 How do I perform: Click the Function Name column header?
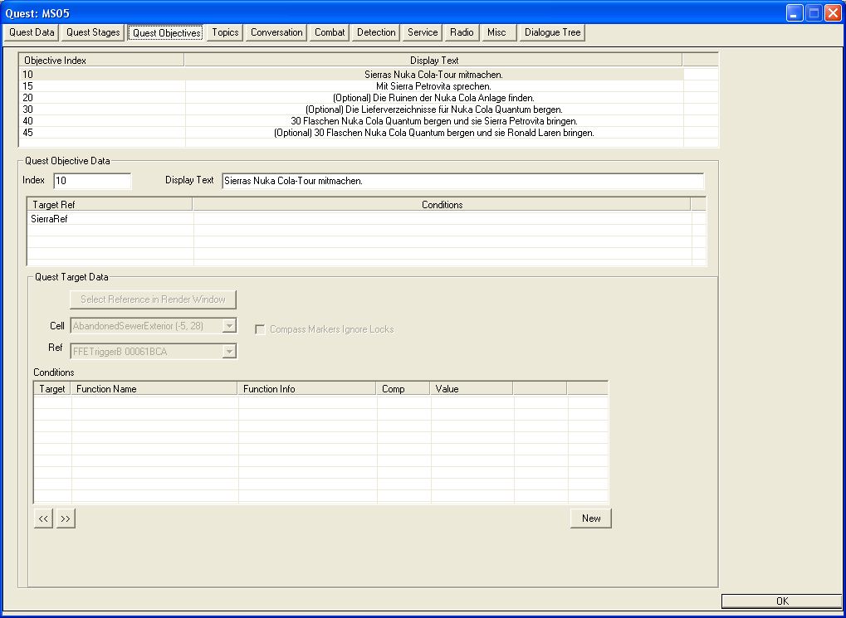pyautogui.click(x=155, y=389)
